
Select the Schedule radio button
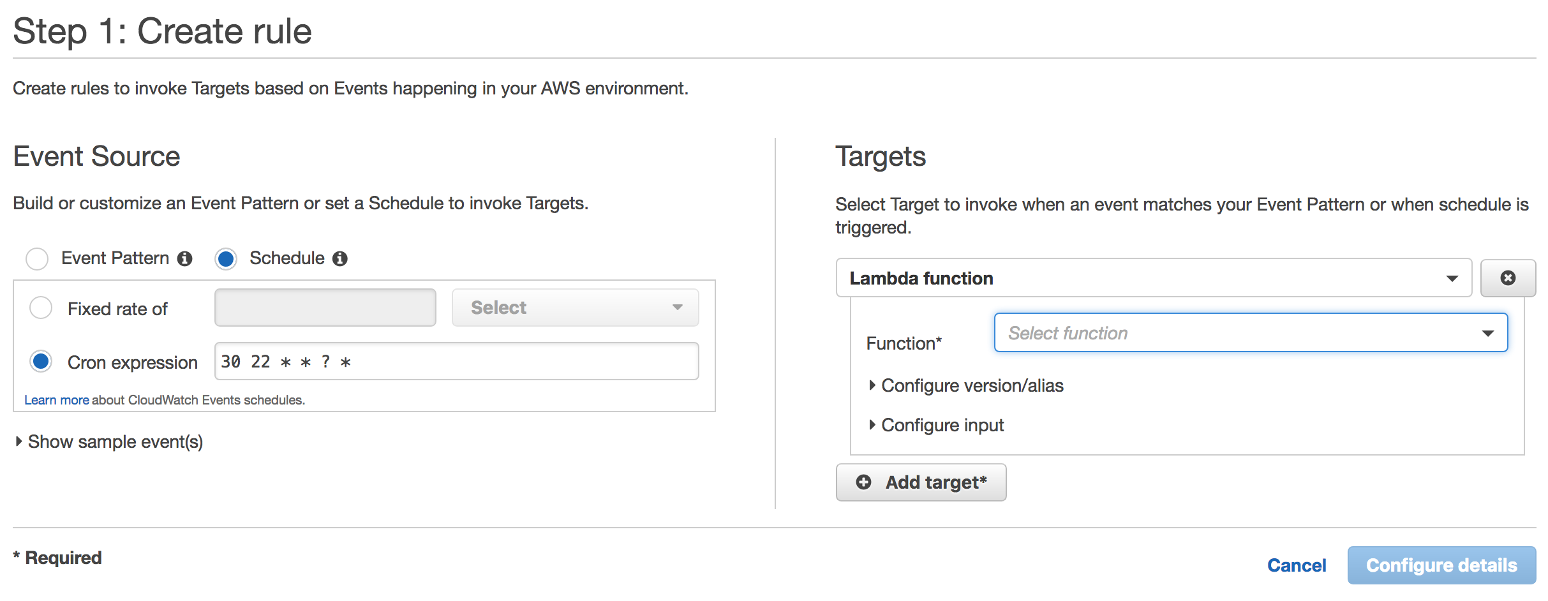(226, 258)
